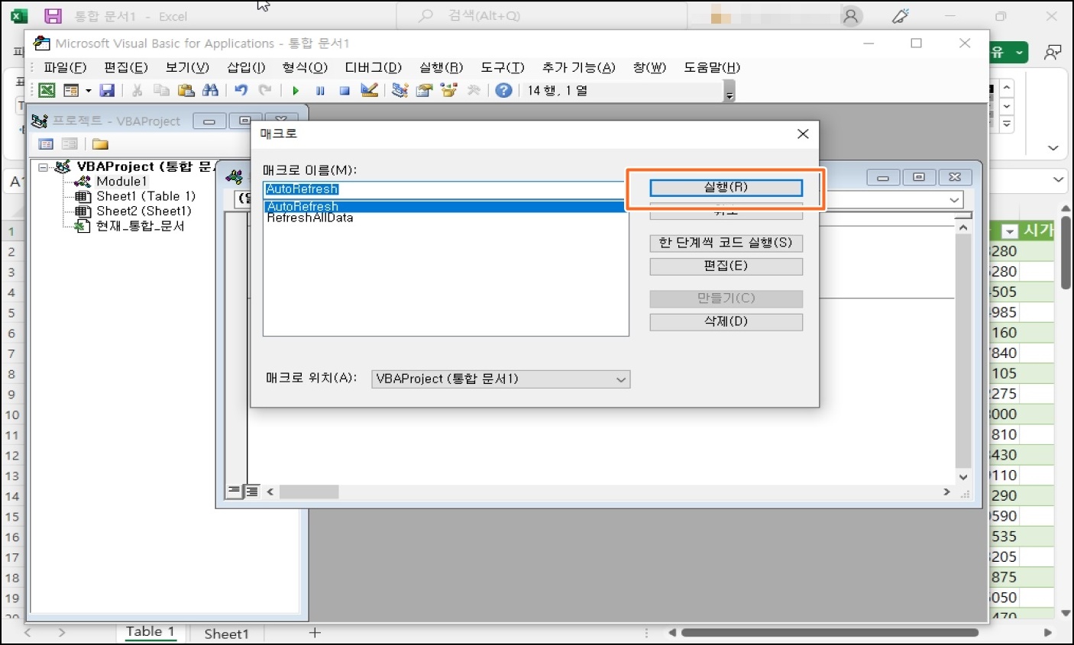Click the 삭제(D) button in macro dialog
Image resolution: width=1074 pixels, height=645 pixels.
[726, 321]
